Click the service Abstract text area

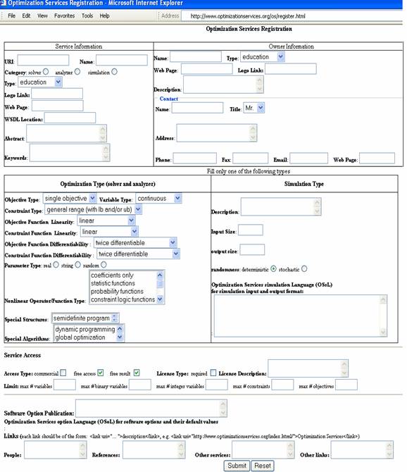coord(66,133)
